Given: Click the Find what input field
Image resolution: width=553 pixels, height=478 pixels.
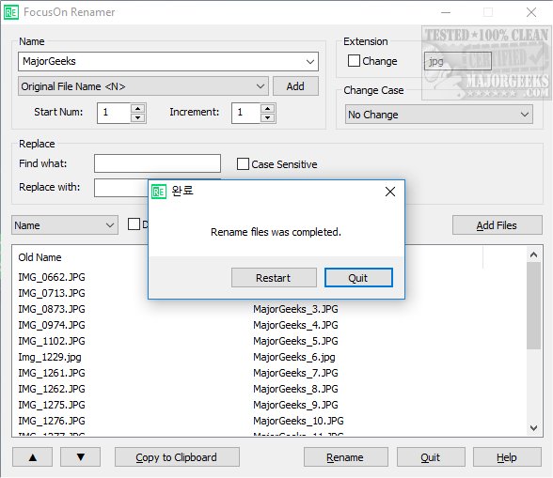Looking at the screenshot, I should pos(157,163).
